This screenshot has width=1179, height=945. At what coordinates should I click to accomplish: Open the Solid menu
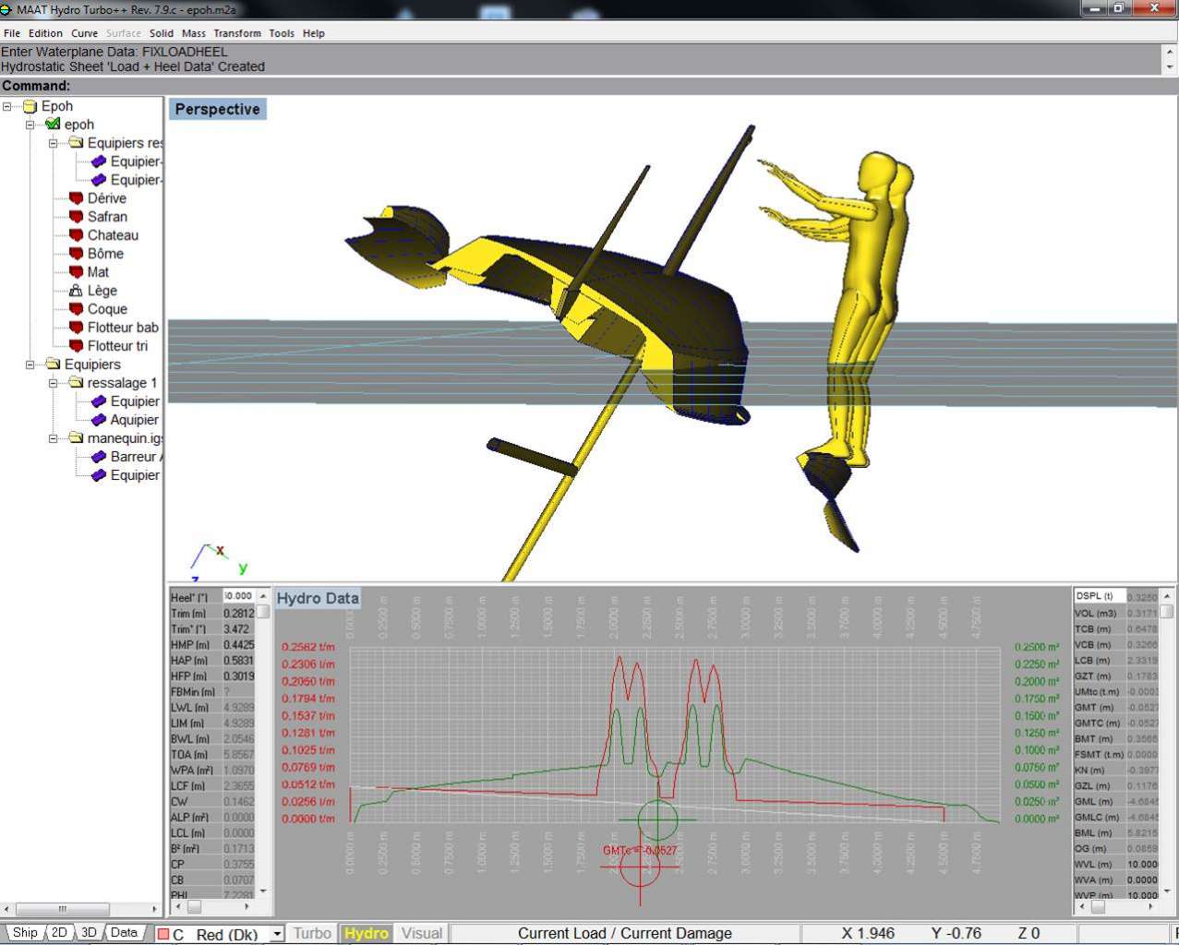pos(162,33)
